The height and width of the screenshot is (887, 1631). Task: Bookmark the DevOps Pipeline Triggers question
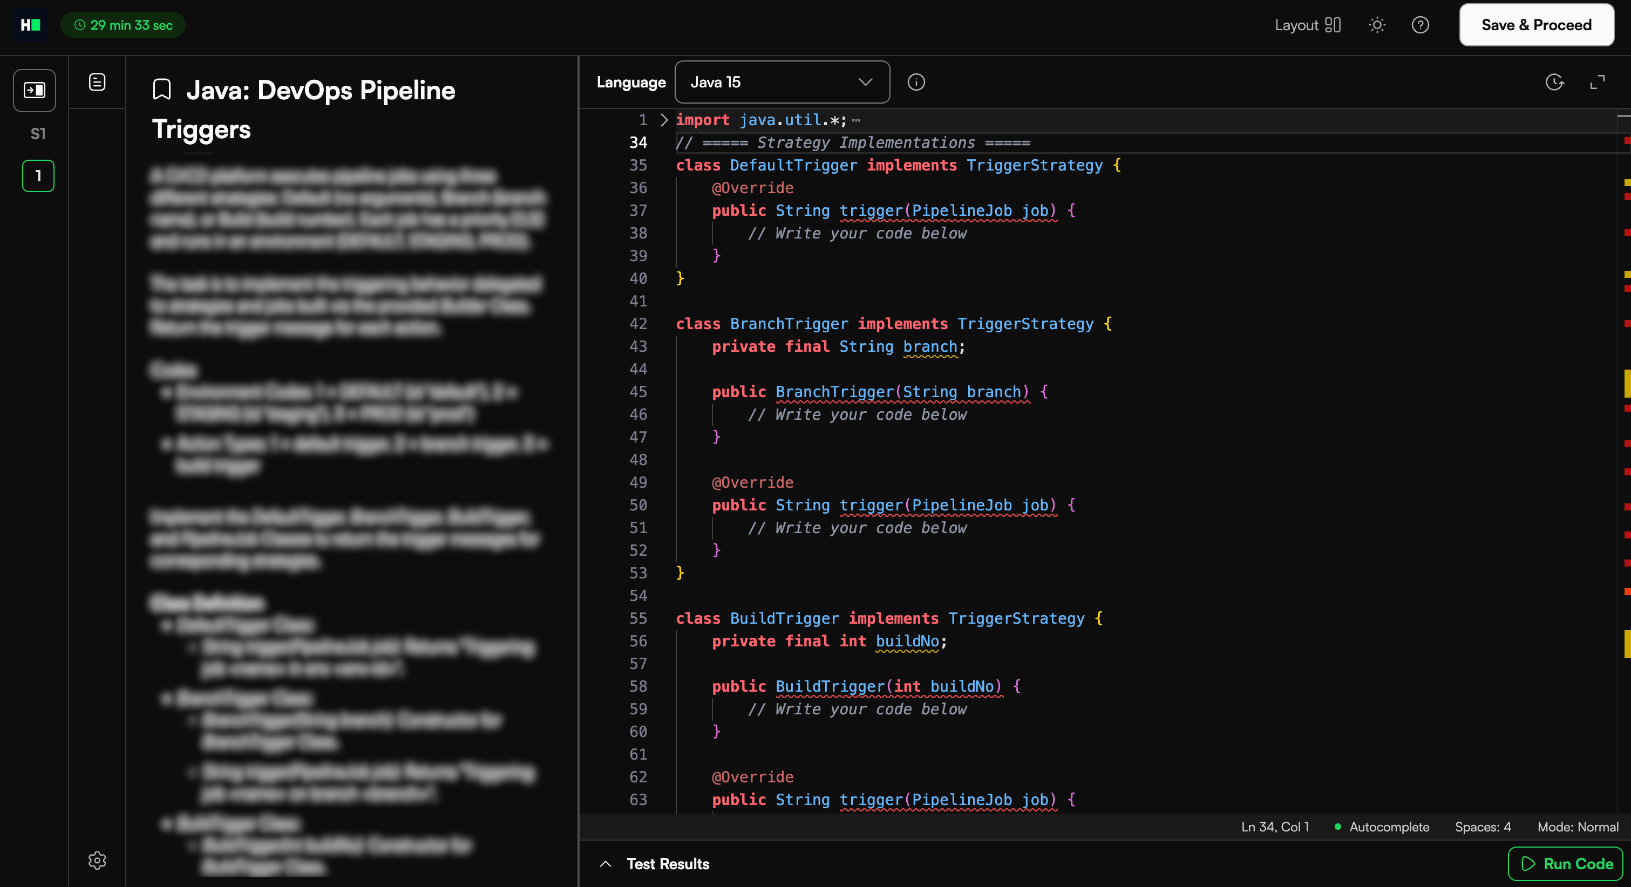pos(162,90)
